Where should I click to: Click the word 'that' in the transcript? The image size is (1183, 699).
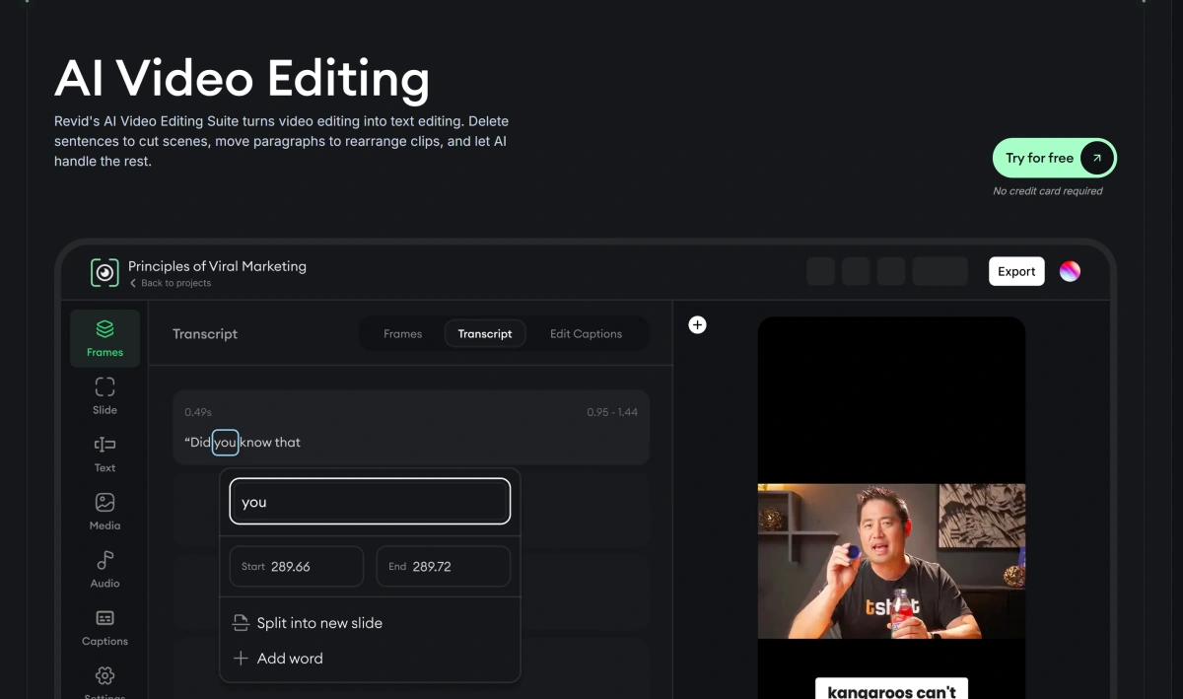pos(288,443)
